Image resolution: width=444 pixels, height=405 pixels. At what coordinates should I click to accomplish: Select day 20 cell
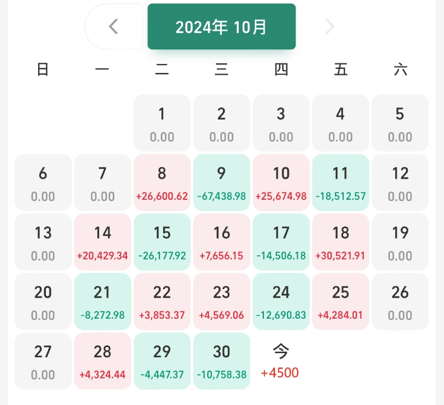point(43,301)
